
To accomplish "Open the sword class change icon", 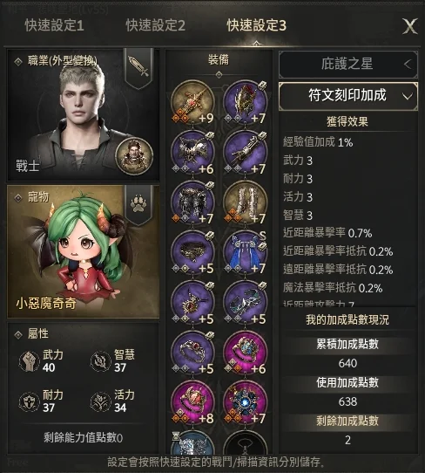I will click(x=138, y=66).
